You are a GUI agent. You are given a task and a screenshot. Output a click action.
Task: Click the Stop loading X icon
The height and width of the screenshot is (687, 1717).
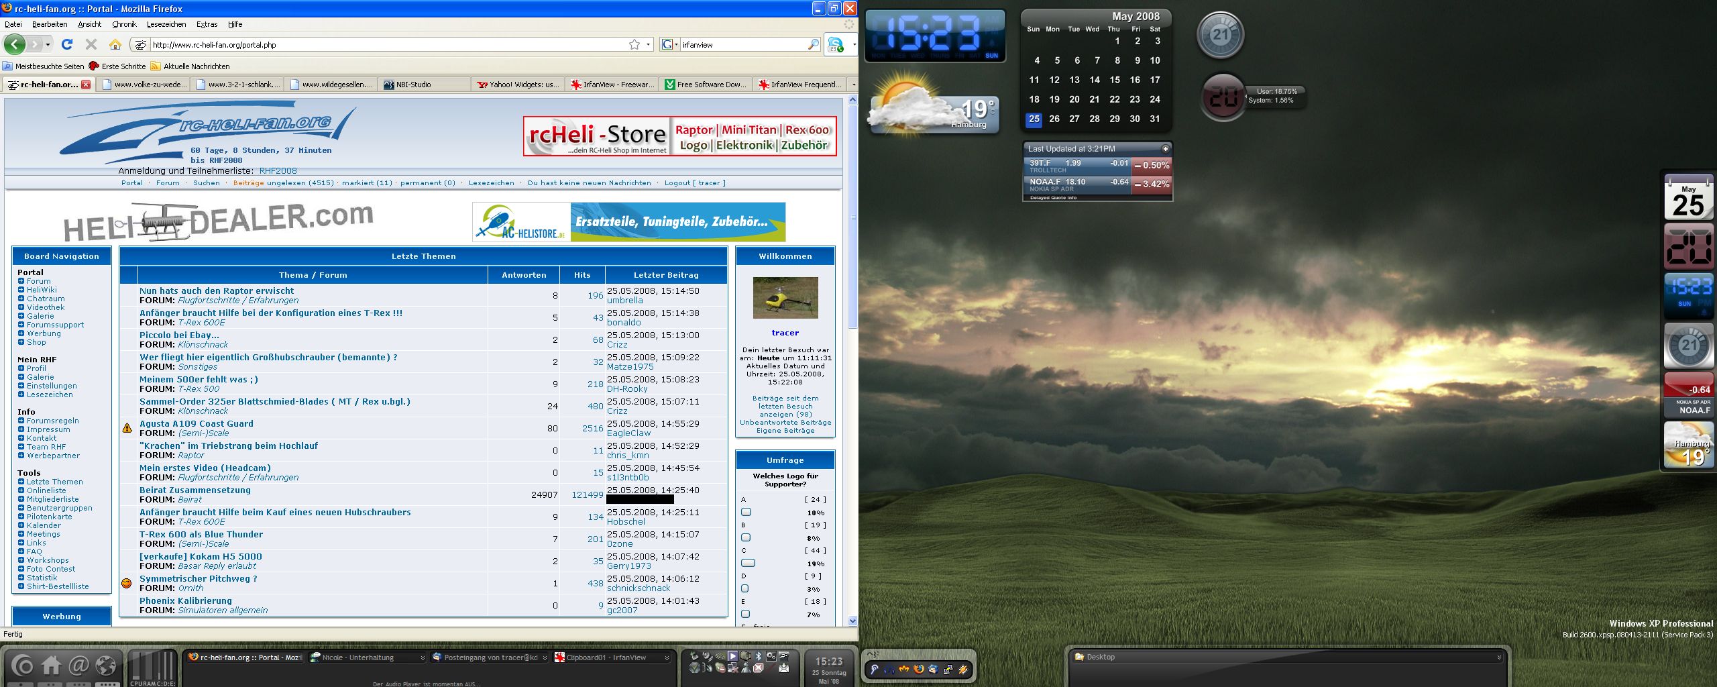(91, 44)
